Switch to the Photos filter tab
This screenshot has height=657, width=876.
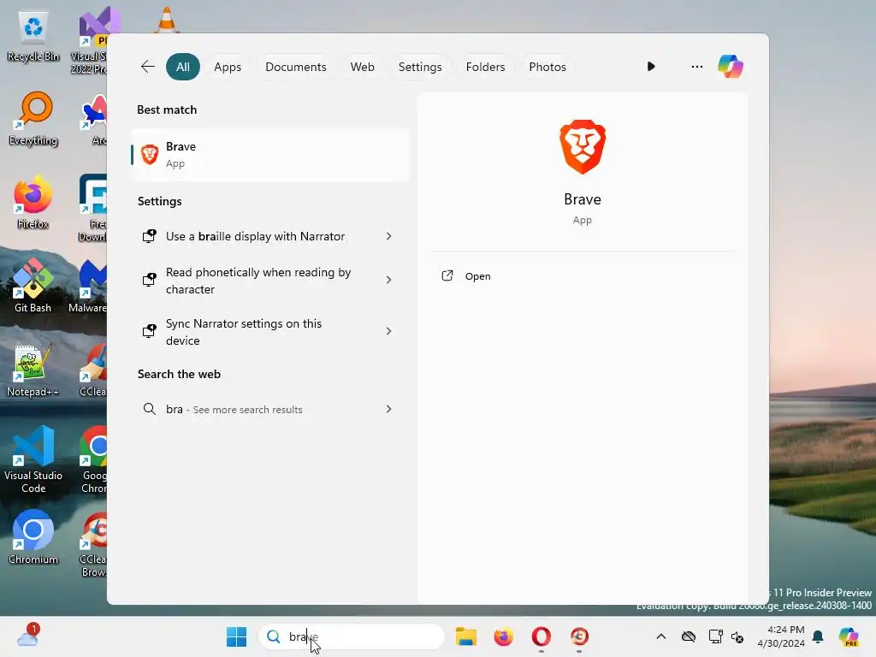tap(547, 67)
